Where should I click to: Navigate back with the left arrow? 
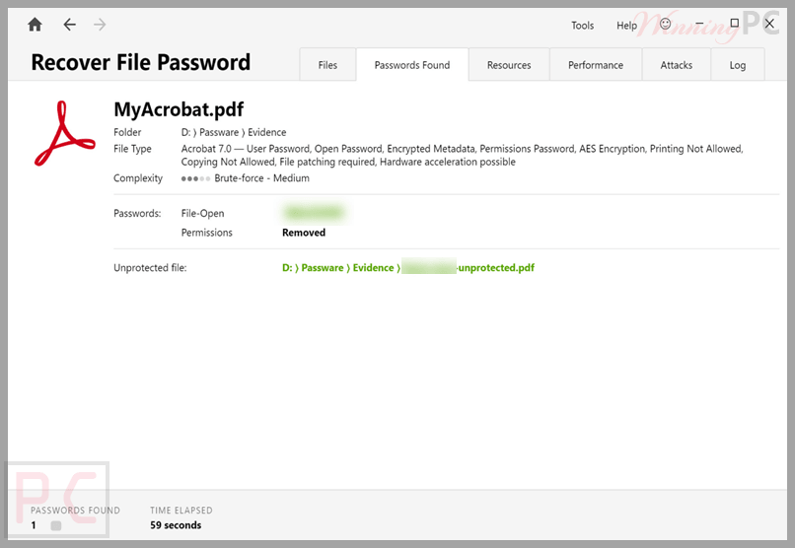coord(69,25)
